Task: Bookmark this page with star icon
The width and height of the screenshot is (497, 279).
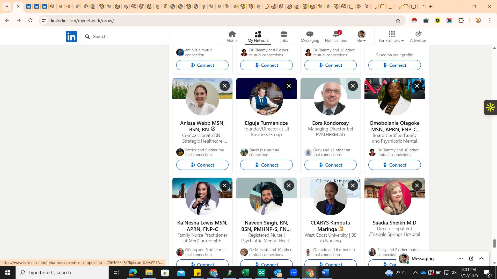Action: coord(398,20)
